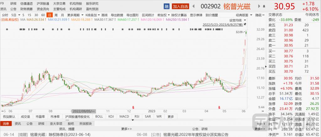This screenshot has width=321, height=137.
Task: Open the 研报 menu in top navigation
Action: (13, 4)
